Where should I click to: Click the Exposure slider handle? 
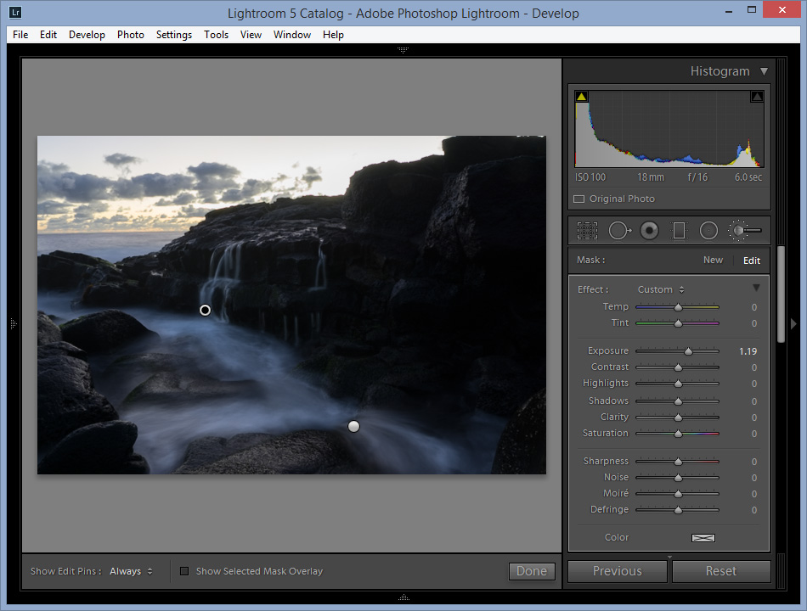pyautogui.click(x=688, y=351)
